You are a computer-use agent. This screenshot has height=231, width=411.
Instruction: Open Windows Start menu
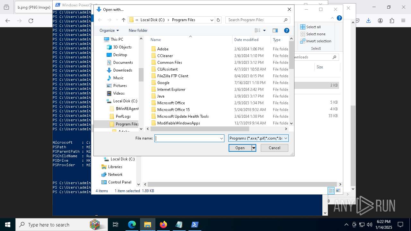coord(7,225)
